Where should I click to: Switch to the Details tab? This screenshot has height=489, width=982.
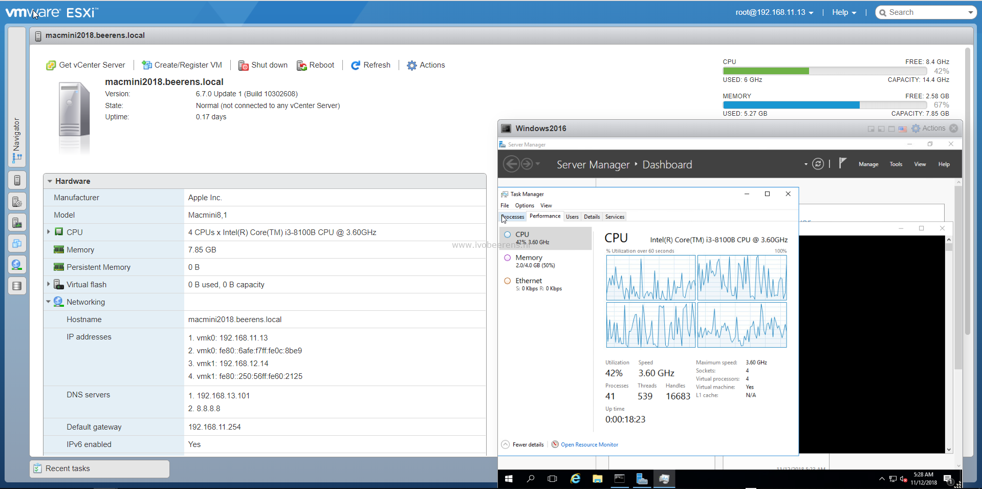click(x=592, y=217)
